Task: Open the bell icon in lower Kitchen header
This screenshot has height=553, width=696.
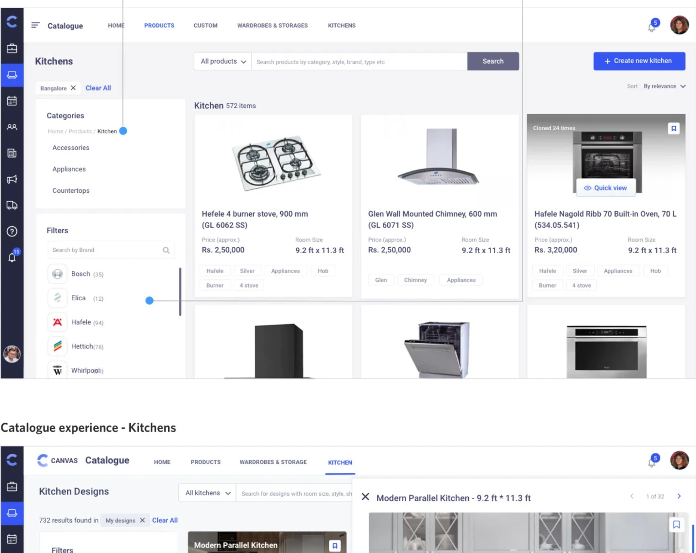Action: 653,461
